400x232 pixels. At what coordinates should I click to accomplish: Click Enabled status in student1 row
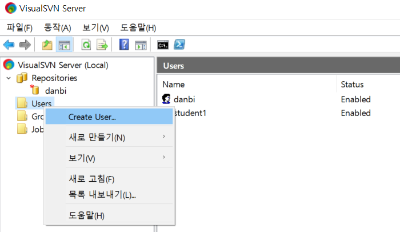pyautogui.click(x=355, y=113)
